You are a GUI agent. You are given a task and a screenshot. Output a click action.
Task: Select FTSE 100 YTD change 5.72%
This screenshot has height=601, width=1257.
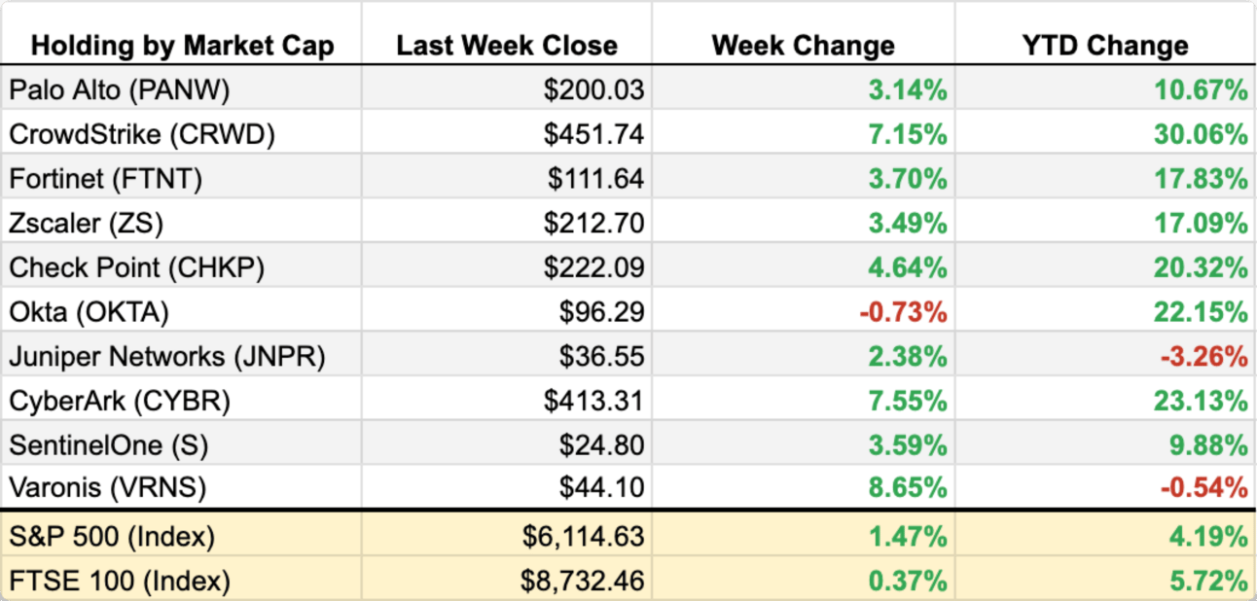click(1208, 582)
